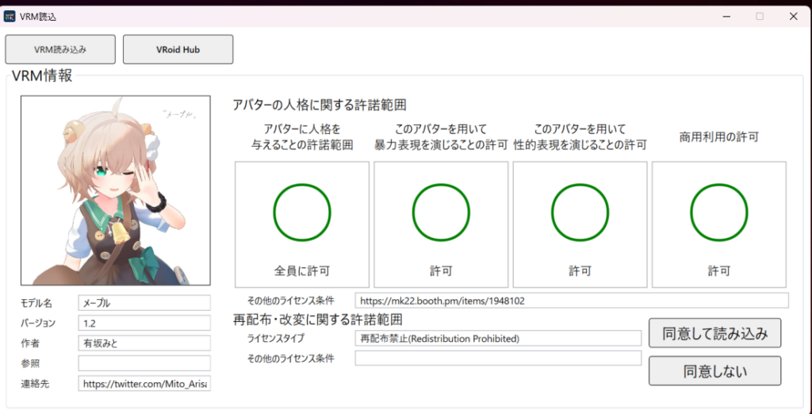Click the 作者 label

point(29,343)
